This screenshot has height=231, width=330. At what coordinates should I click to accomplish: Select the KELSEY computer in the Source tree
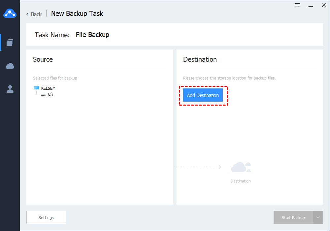(48, 88)
